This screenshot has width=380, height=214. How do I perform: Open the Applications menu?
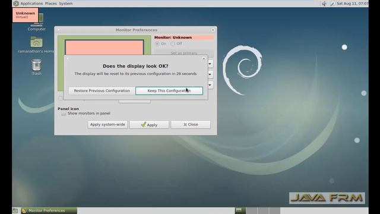31,4
